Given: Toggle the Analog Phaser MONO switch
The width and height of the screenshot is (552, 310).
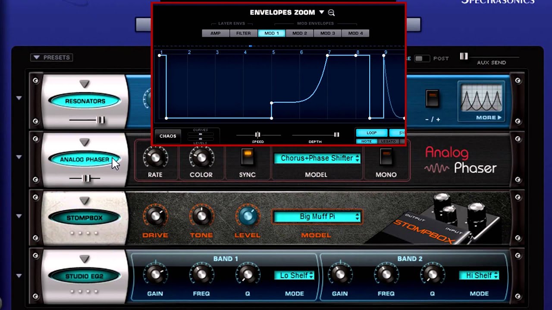Looking at the screenshot, I should click(x=386, y=157).
